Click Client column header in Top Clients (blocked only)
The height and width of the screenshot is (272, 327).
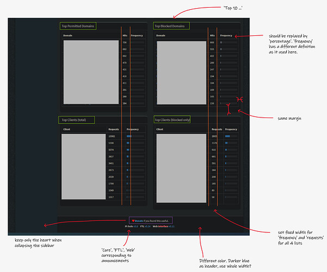(160, 129)
